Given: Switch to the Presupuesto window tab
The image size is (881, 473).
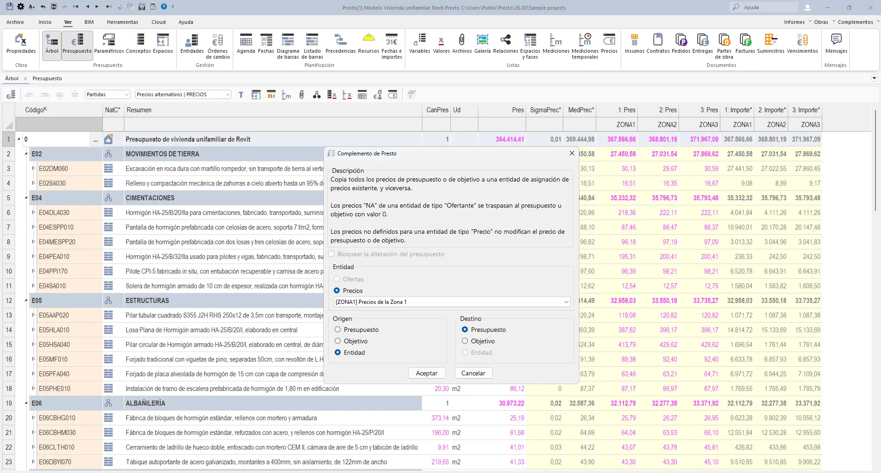Looking at the screenshot, I should (47, 78).
